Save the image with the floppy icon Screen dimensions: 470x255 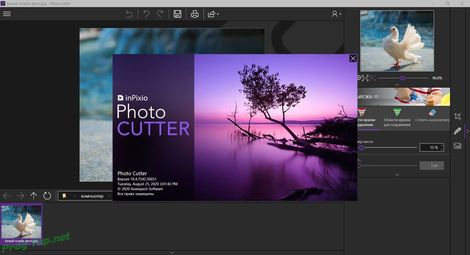pos(177,14)
